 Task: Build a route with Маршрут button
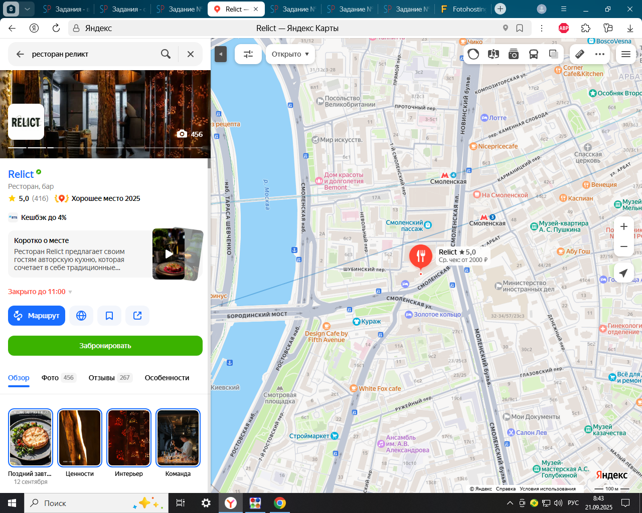pos(37,316)
